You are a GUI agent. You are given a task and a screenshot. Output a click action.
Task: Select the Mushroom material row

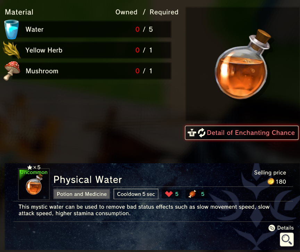87,71
